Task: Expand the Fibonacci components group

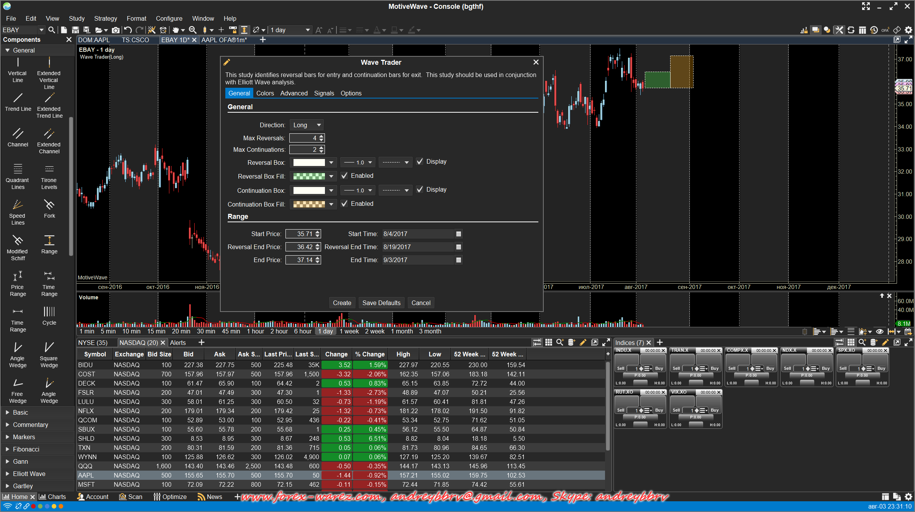Action: click(26, 449)
